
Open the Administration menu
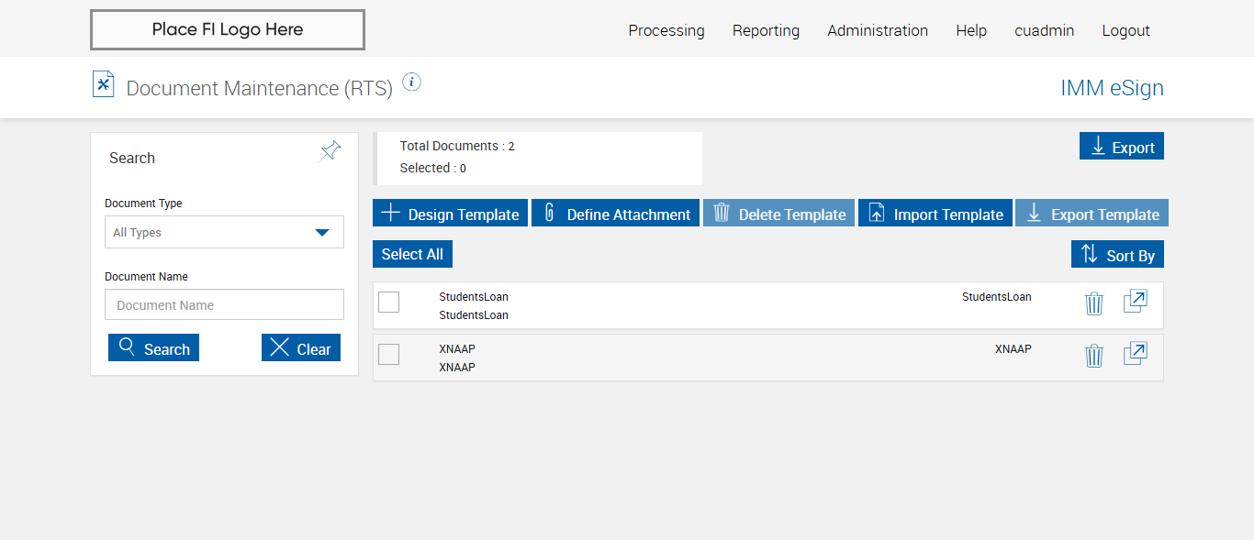point(877,30)
